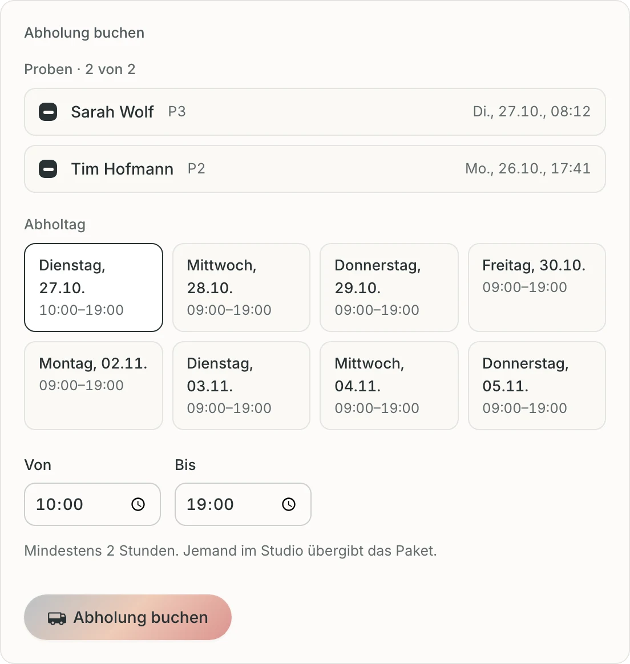Select Mittwoch, 04.11. pickup day
The image size is (630, 664).
pos(389,386)
